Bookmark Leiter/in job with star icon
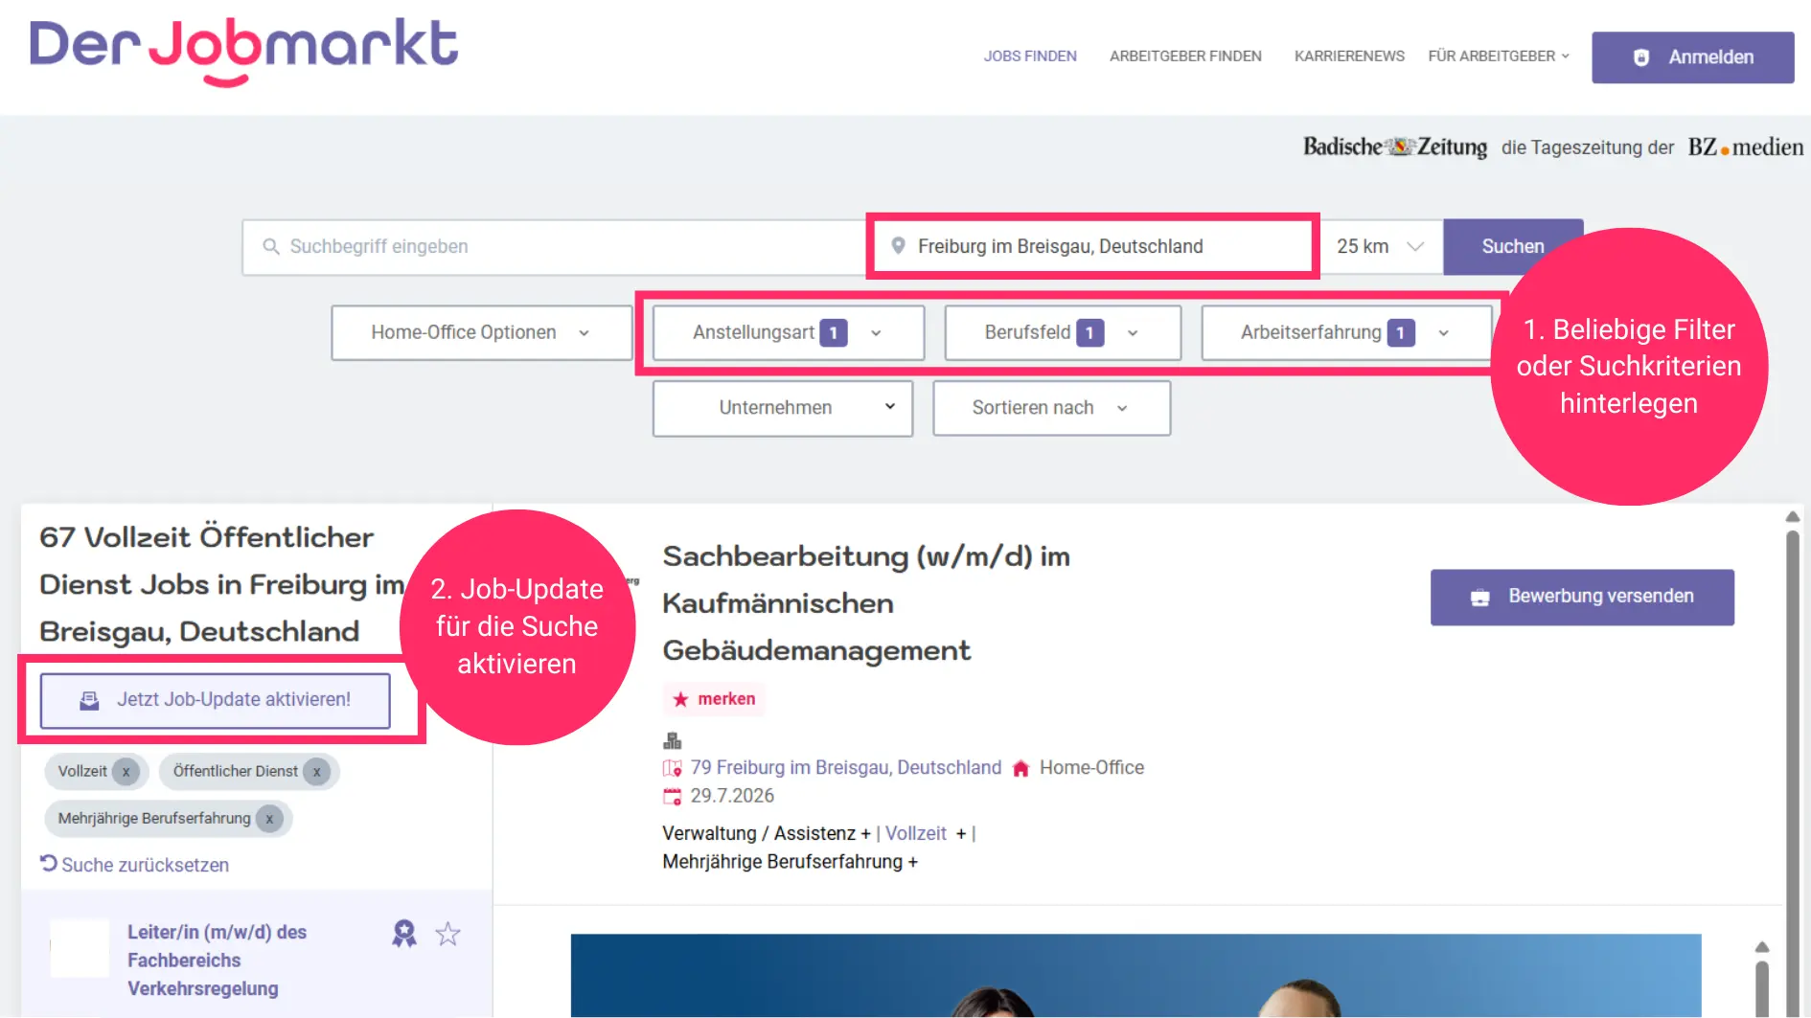 [x=447, y=934]
